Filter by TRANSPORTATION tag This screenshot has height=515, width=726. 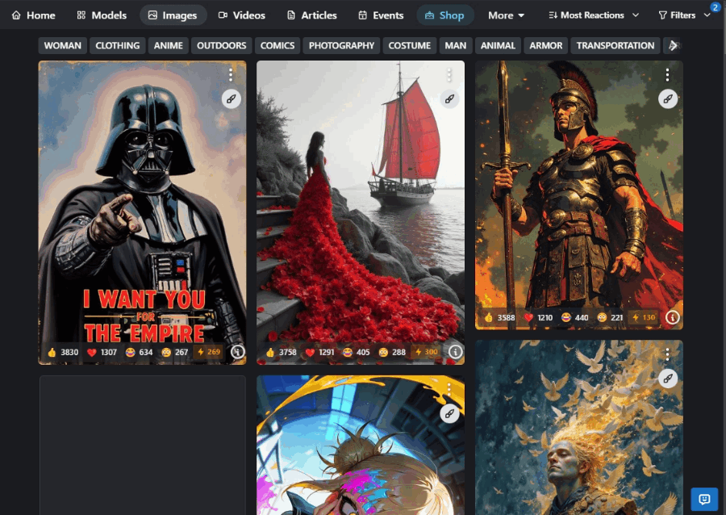[x=615, y=45]
